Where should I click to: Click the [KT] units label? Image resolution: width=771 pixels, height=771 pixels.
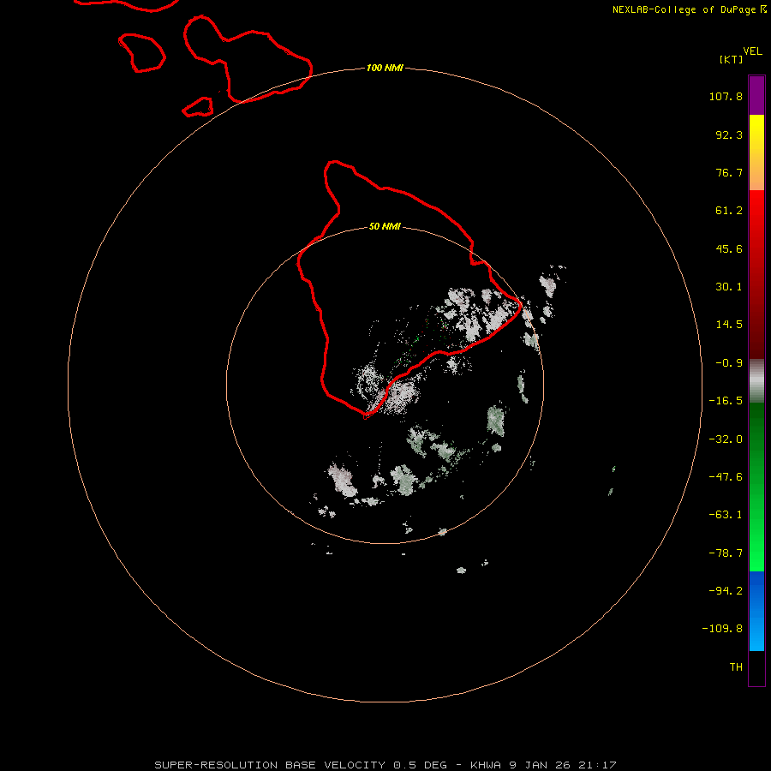[732, 59]
